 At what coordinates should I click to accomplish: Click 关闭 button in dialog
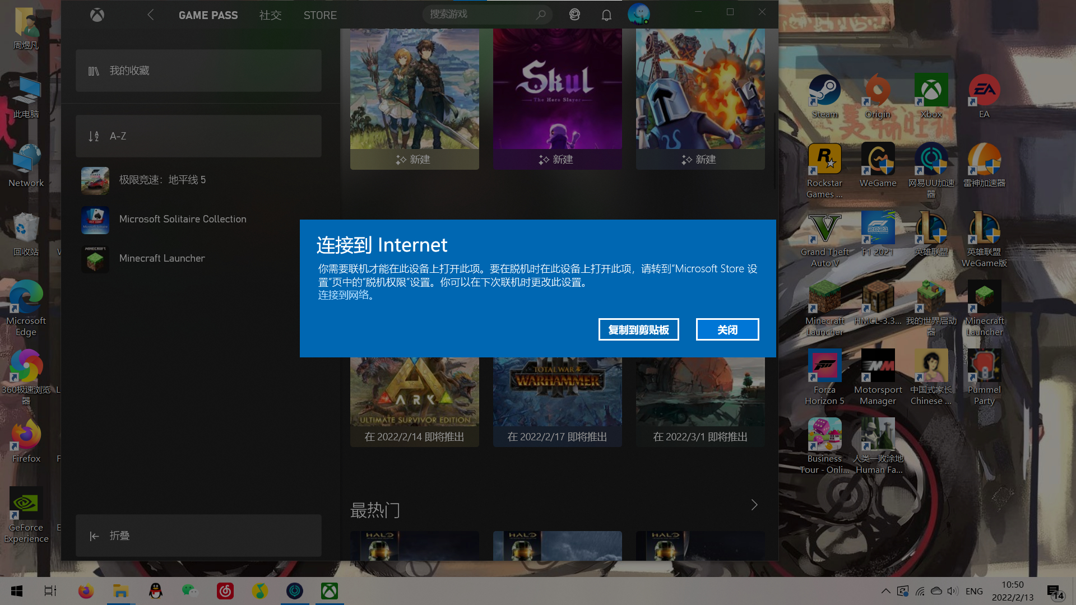[727, 329]
